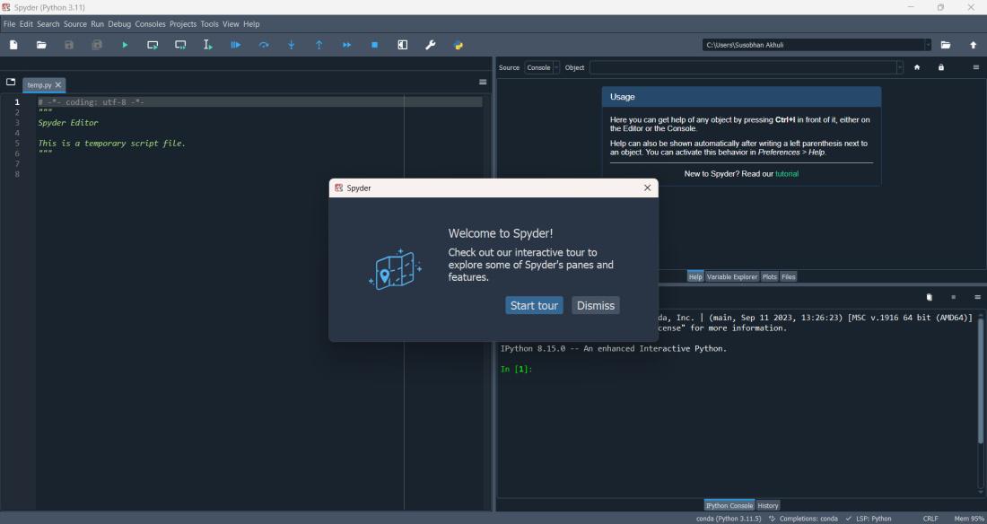Save file with the toolbar disk icon
The image size is (987, 524).
click(69, 45)
